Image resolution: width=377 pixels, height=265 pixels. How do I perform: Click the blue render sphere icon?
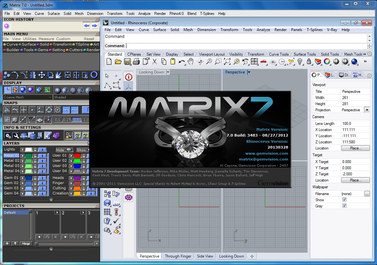tap(354, 62)
